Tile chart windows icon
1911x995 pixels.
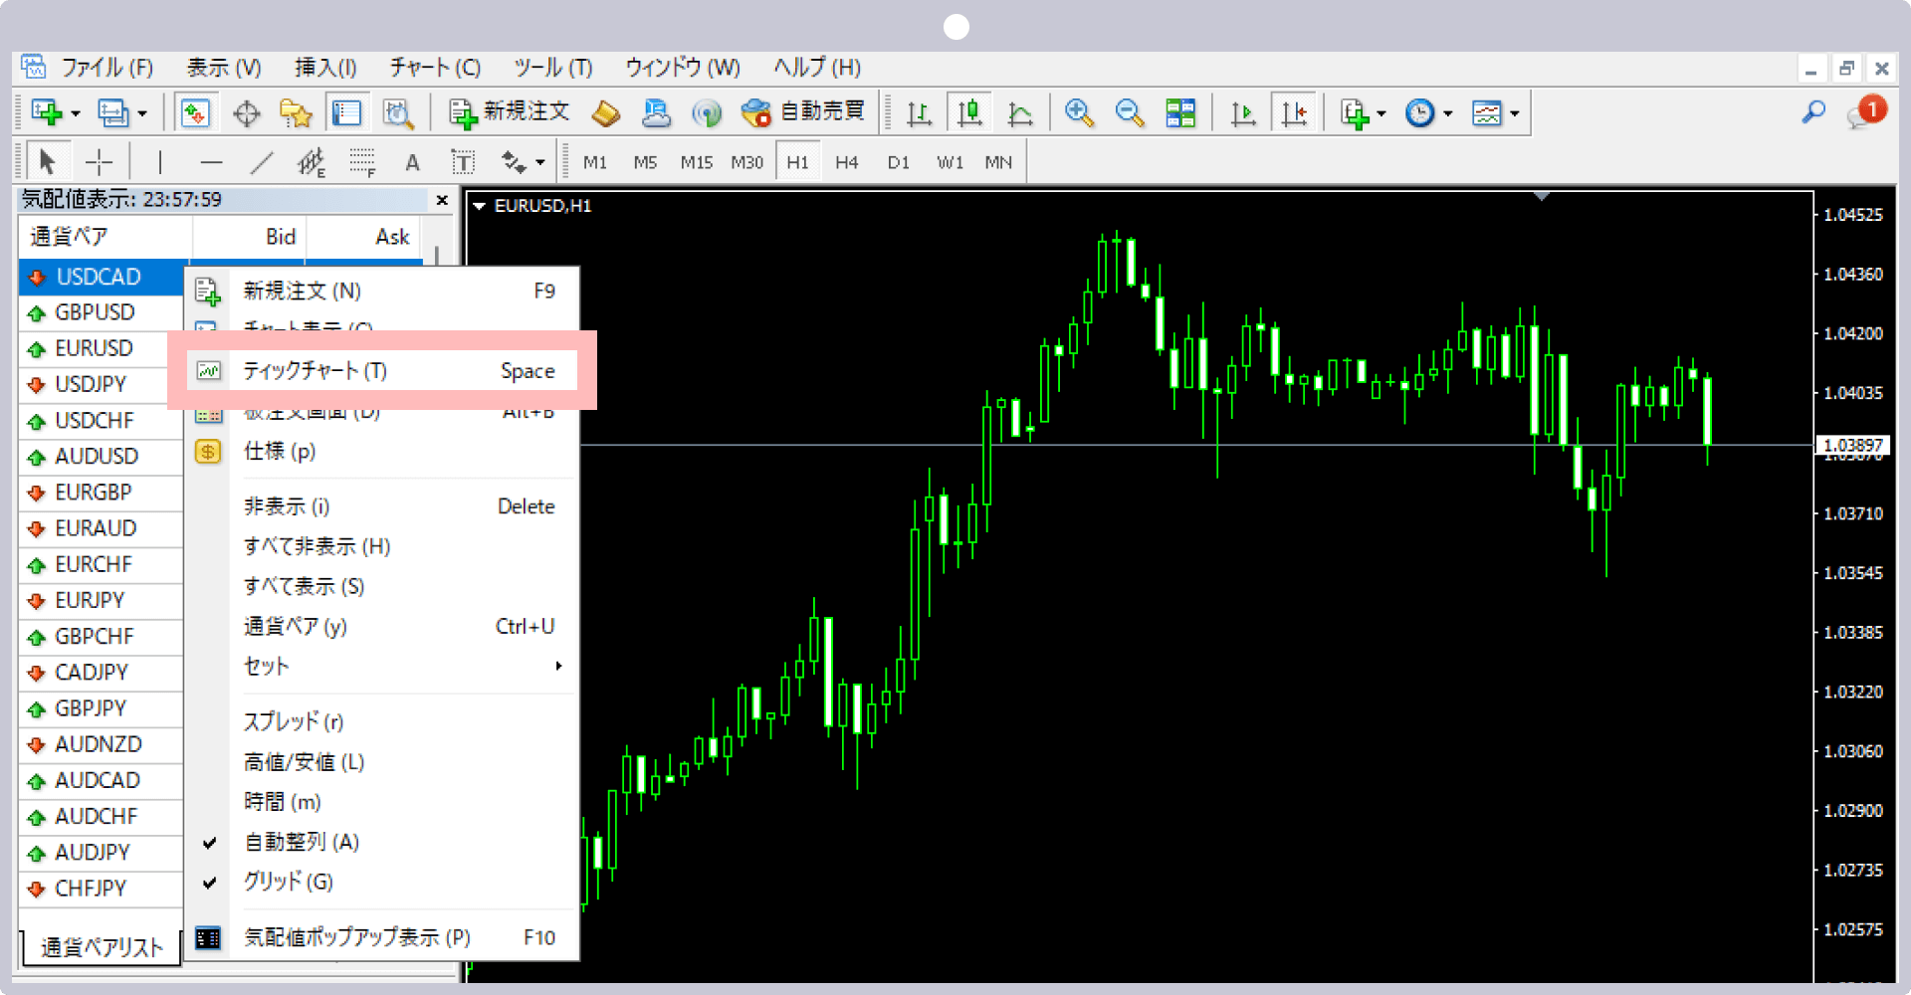(1180, 112)
